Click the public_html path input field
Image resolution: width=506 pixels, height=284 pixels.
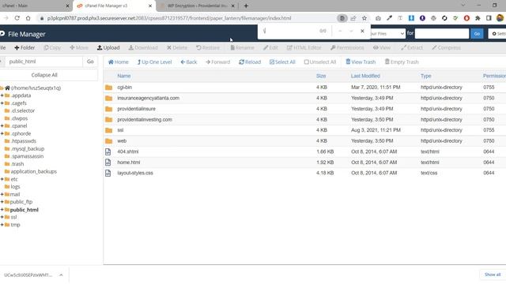click(43, 62)
